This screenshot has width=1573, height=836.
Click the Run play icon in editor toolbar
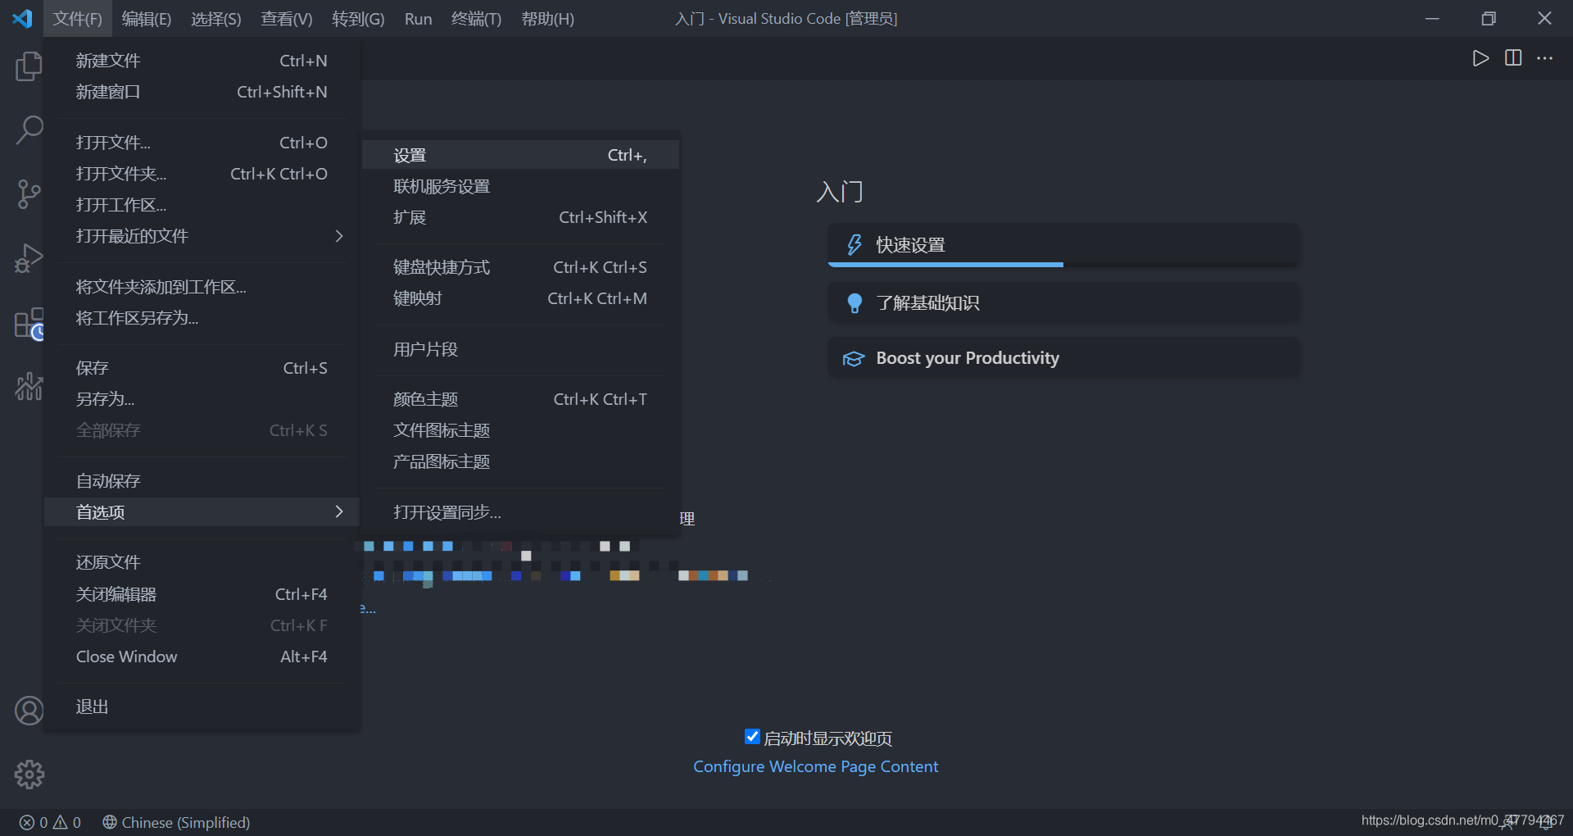[x=1480, y=58]
